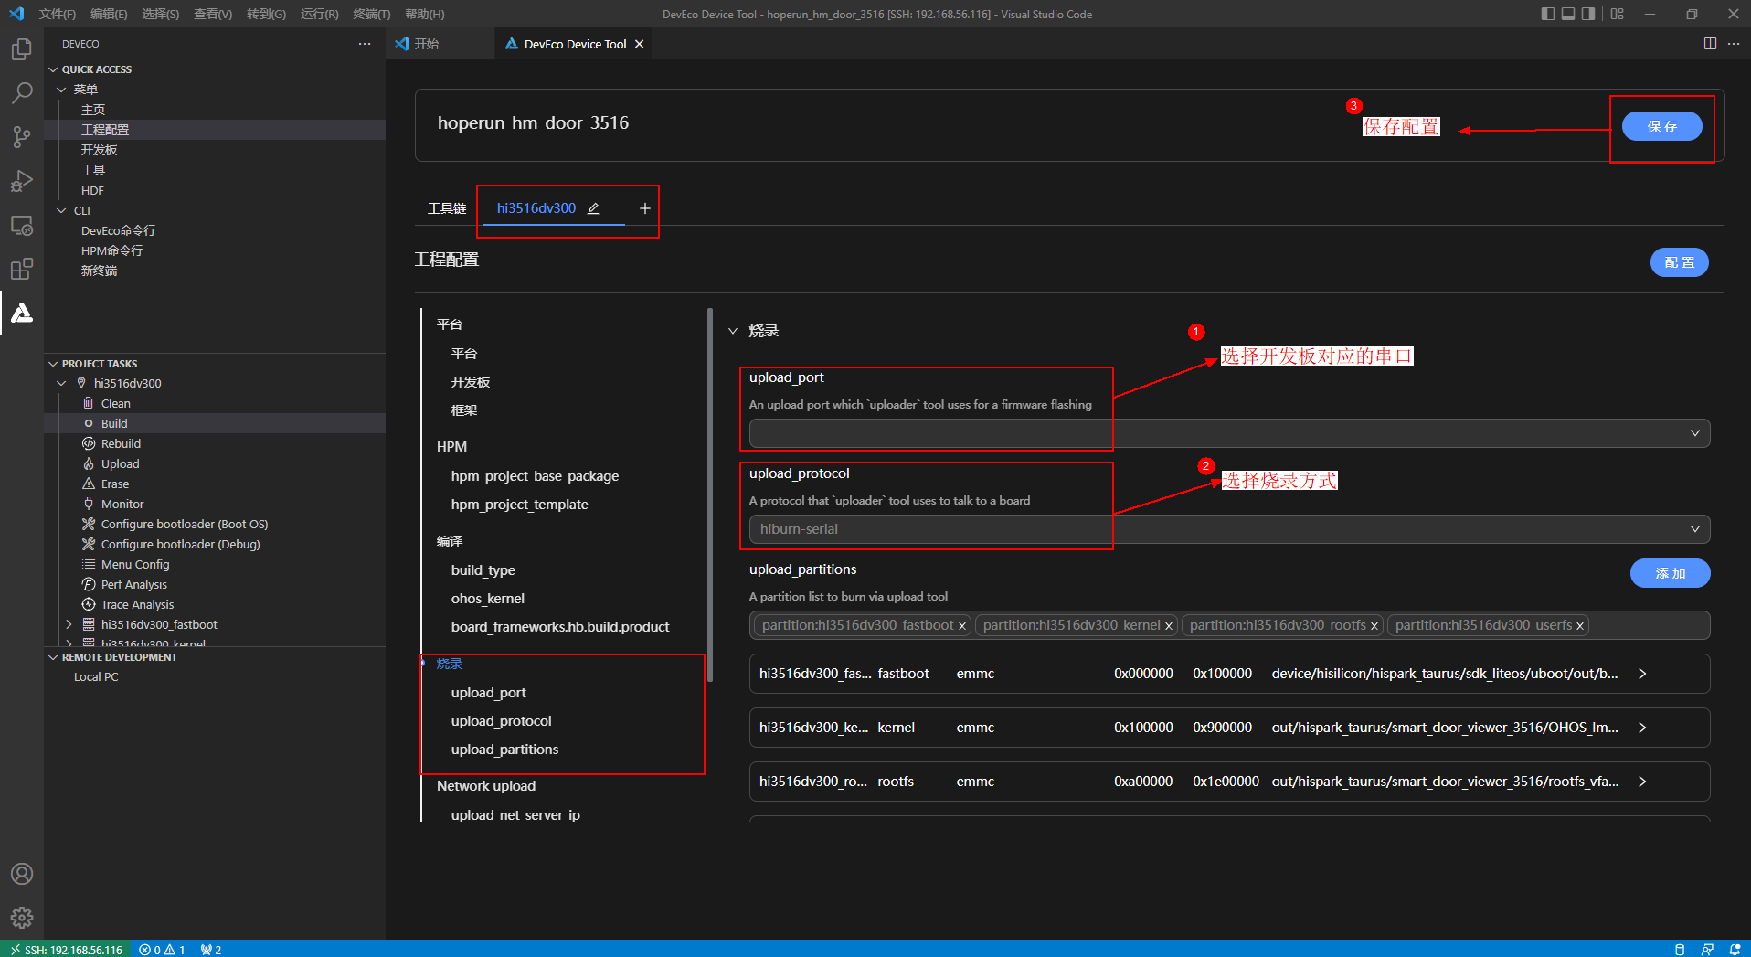The width and height of the screenshot is (1751, 957).
Task: Open the Manage gear menu
Action: coord(22,917)
